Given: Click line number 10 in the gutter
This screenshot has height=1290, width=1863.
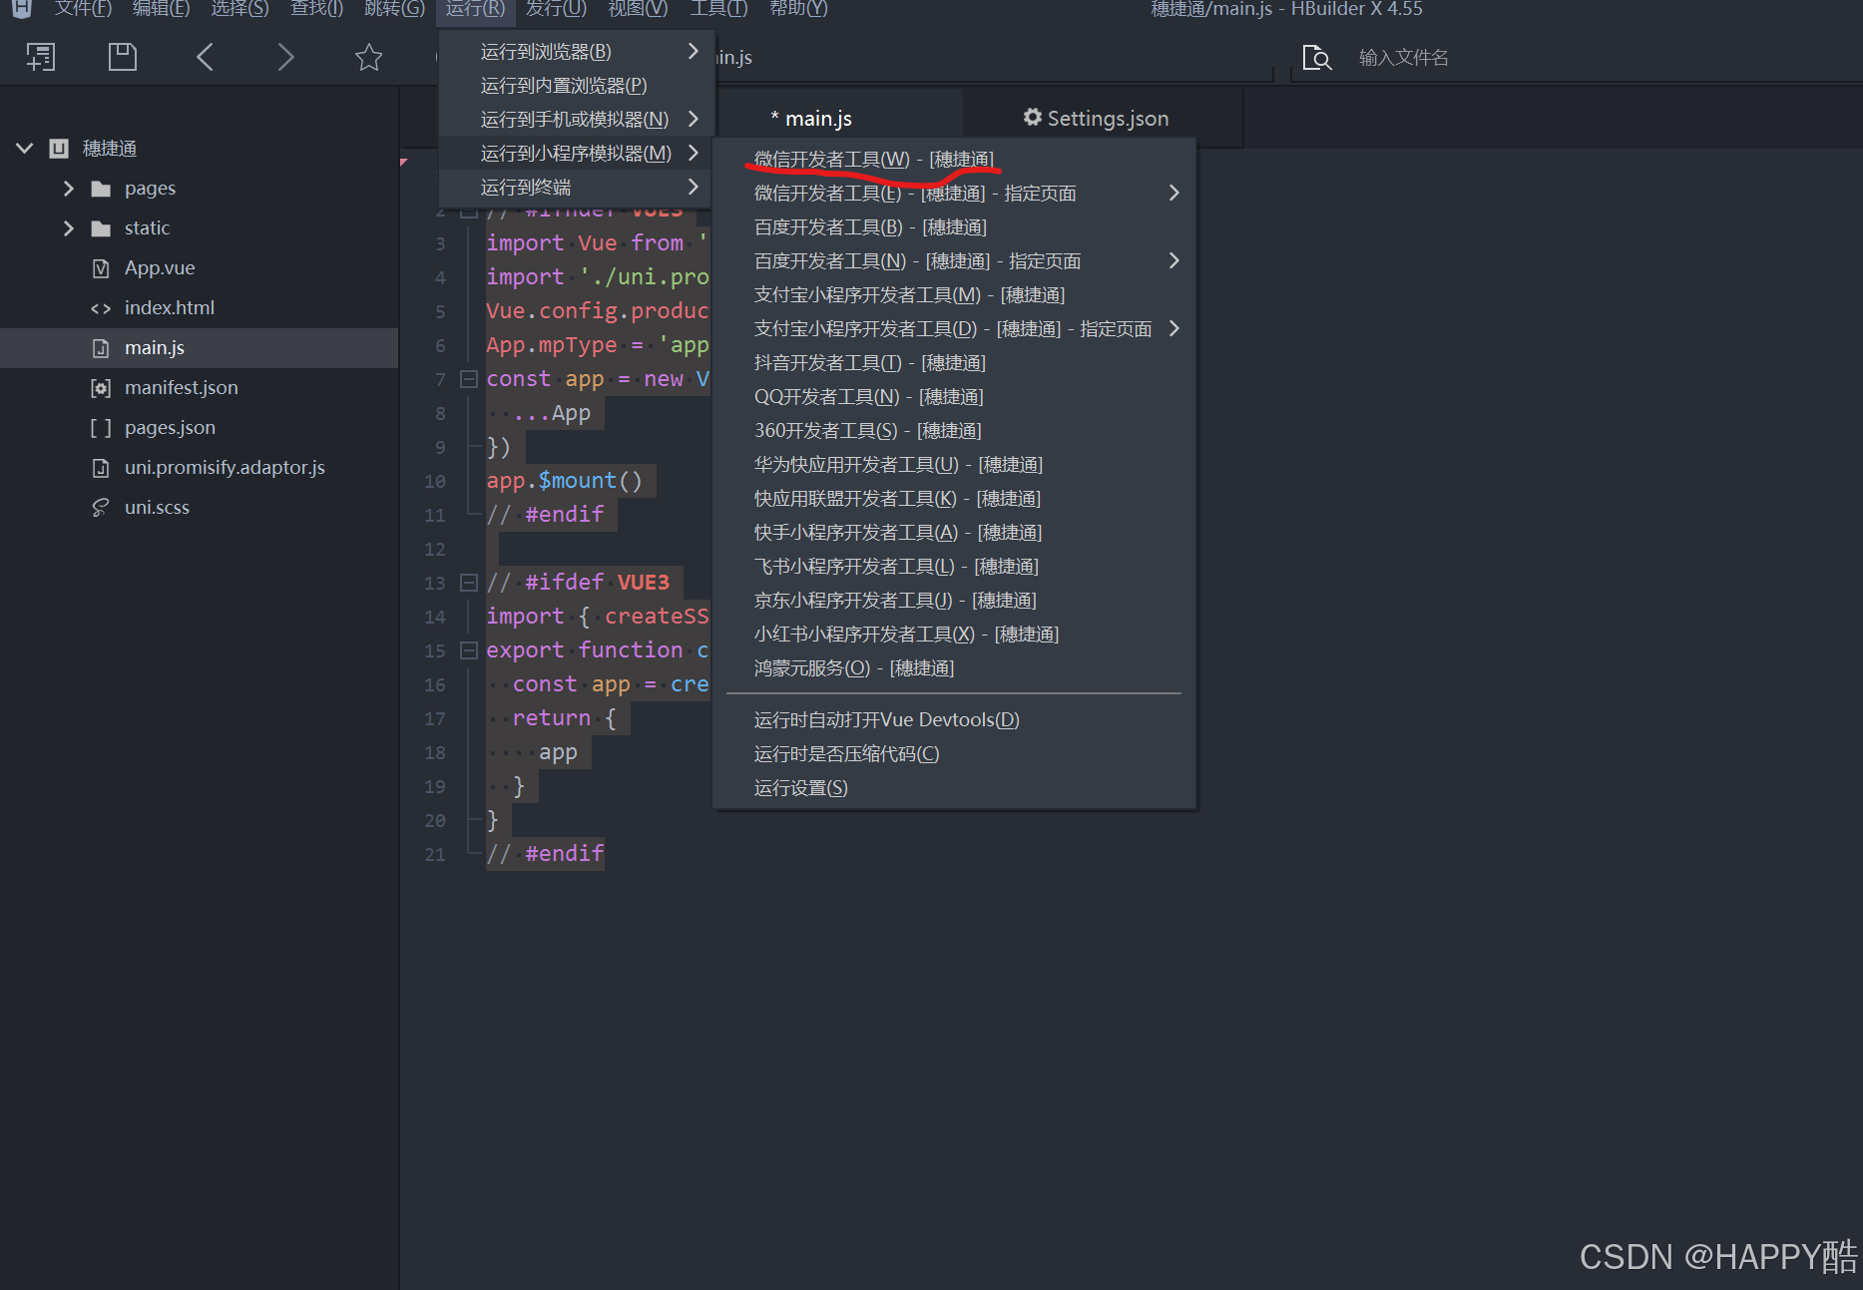Looking at the screenshot, I should click(435, 482).
